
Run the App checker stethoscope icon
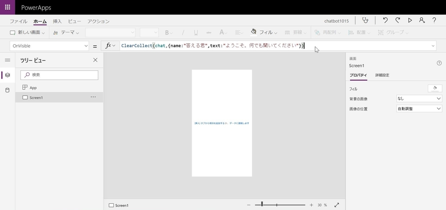[x=365, y=20]
